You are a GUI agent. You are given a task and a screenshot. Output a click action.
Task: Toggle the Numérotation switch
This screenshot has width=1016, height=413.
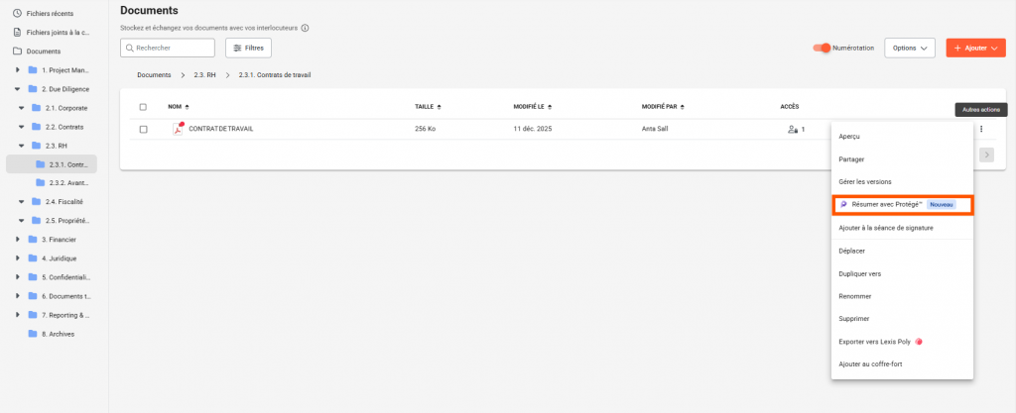[822, 48]
